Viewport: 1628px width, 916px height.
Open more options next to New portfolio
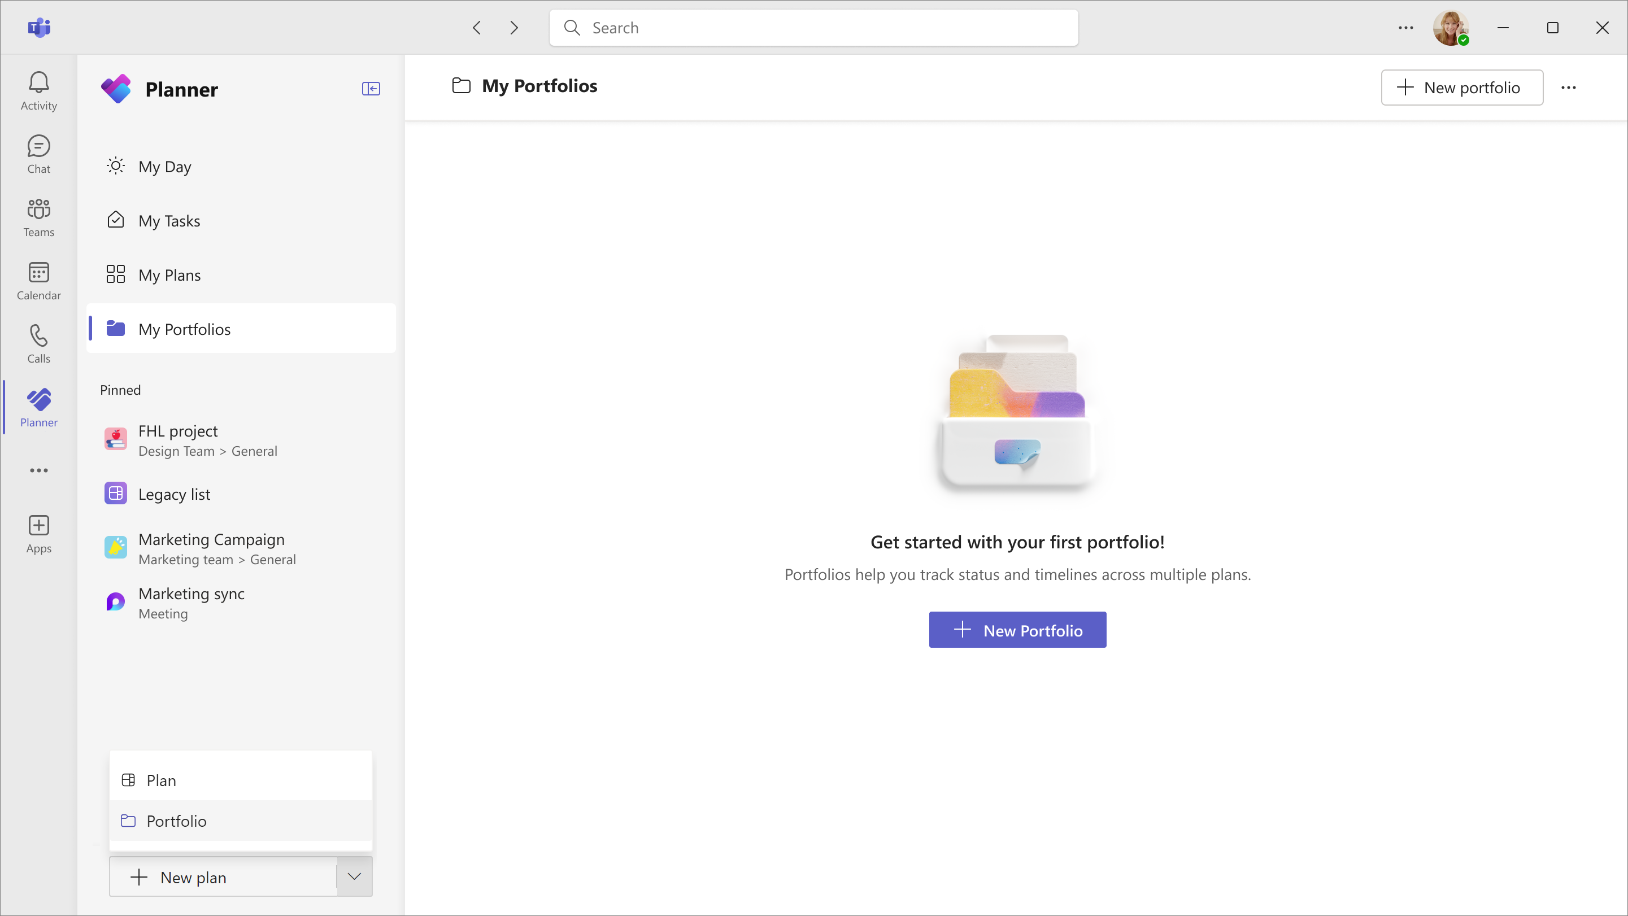pos(1569,88)
